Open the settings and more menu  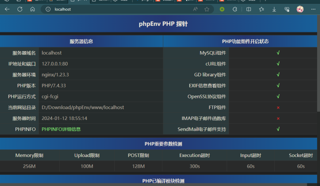coord(313,9)
